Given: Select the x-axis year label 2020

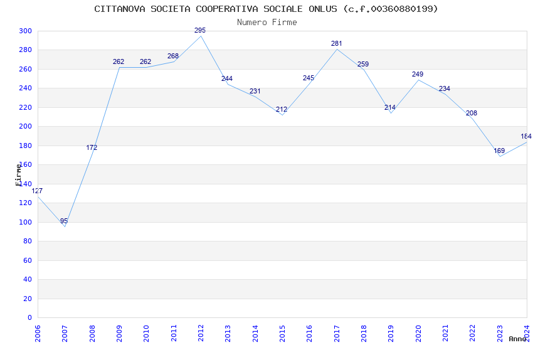Looking at the screenshot, I should (418, 333).
